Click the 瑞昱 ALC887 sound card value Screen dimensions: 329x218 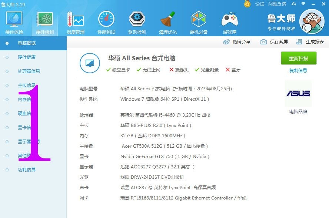[168, 187]
